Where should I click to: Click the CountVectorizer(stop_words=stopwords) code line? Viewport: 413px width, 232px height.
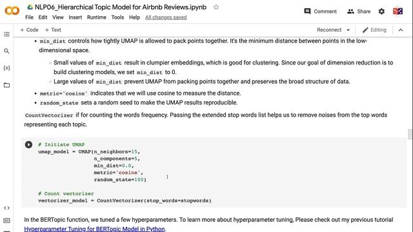point(125,200)
